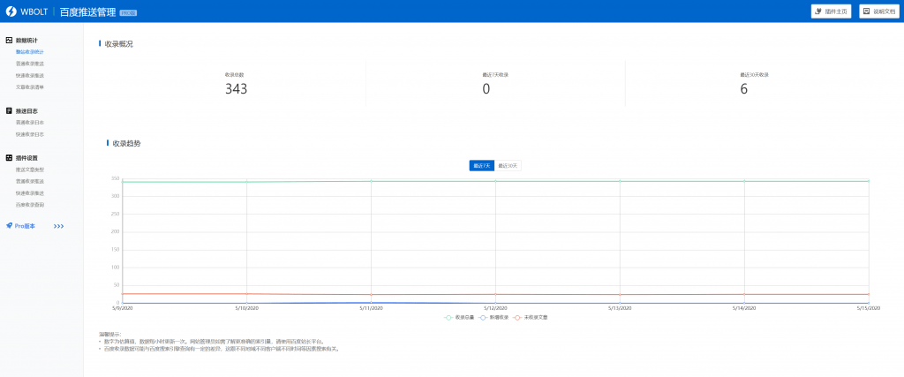The width and height of the screenshot is (904, 377).
Task: Open 快速收录日志 under 推送日志
Action: point(30,134)
